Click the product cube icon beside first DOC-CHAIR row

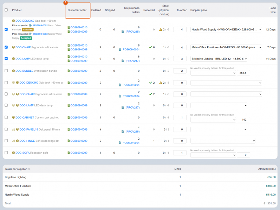[13, 47]
